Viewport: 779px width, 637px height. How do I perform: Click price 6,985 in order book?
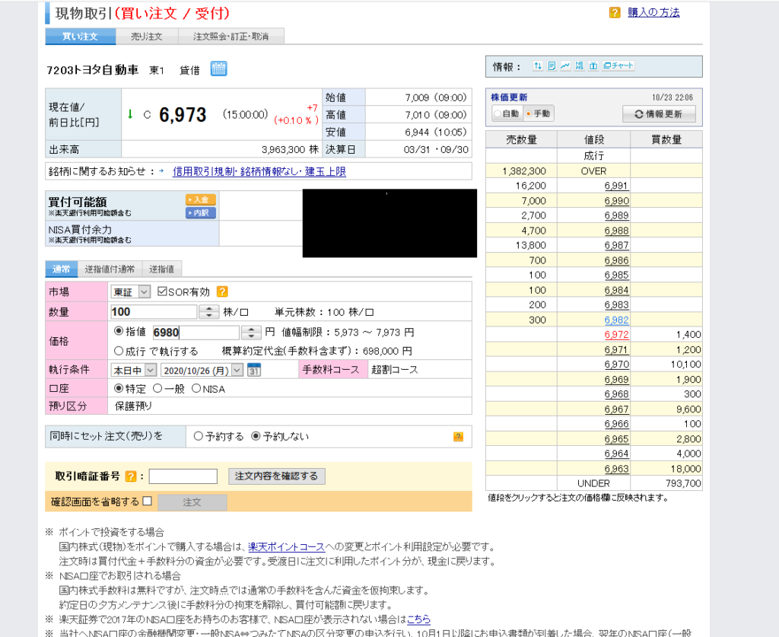616,276
